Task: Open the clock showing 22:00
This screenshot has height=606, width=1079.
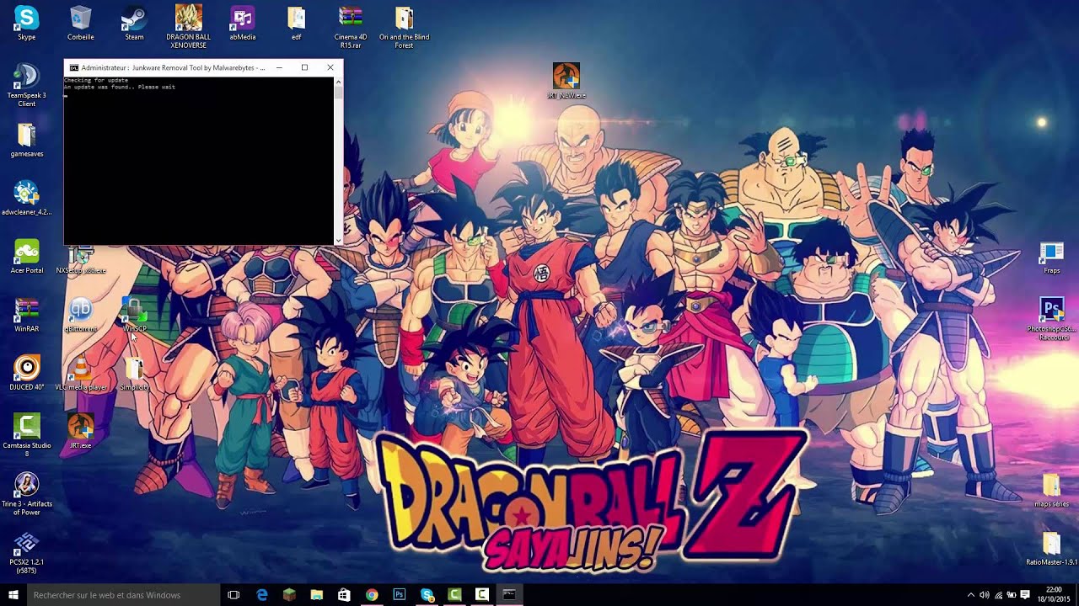Action: click(x=1054, y=594)
